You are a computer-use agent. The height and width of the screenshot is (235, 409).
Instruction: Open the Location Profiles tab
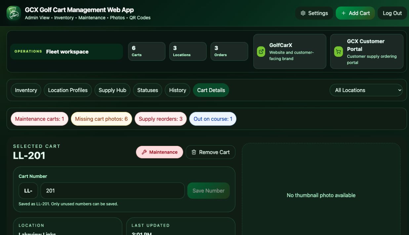coord(68,90)
